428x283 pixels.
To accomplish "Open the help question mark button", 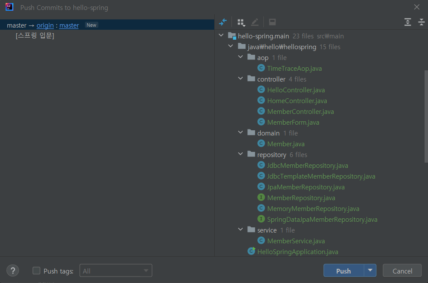I will pyautogui.click(x=12, y=271).
